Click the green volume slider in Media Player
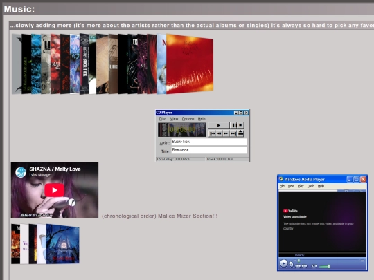 [x=324, y=266]
